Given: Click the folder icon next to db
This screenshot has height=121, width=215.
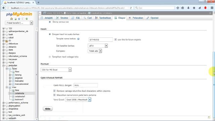Looking at the screenshot, I should pyautogui.click(x=6, y=41).
